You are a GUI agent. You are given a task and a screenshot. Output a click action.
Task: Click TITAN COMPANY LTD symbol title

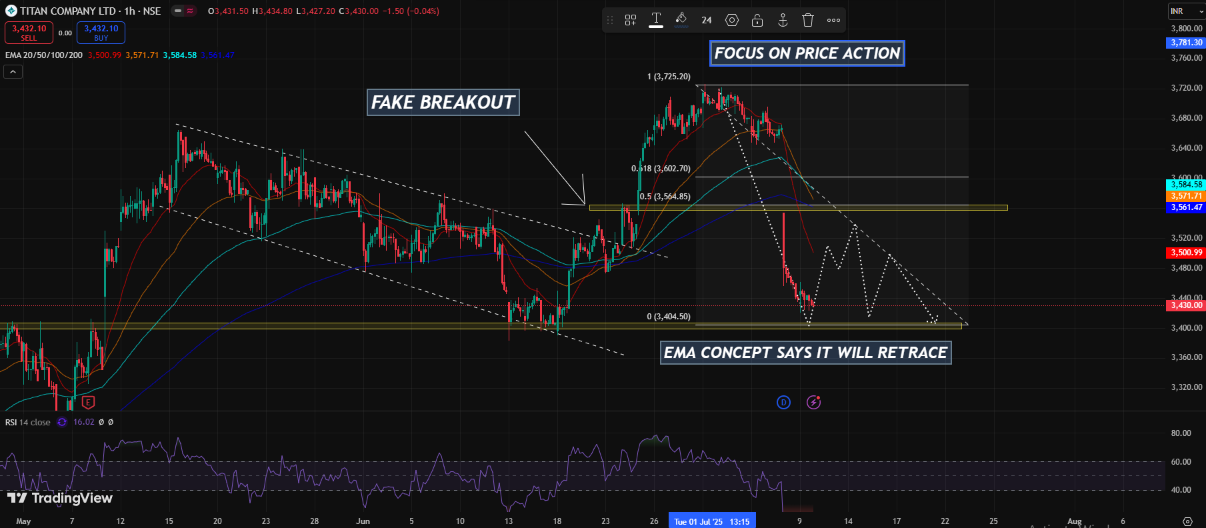click(69, 11)
